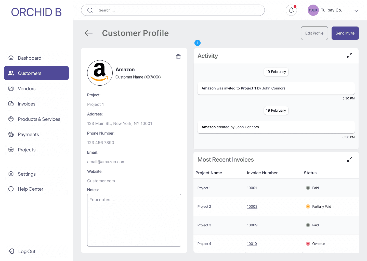Image resolution: width=367 pixels, height=261 pixels.
Task: Open Invoices from the sidebar
Action: pyautogui.click(x=36, y=104)
